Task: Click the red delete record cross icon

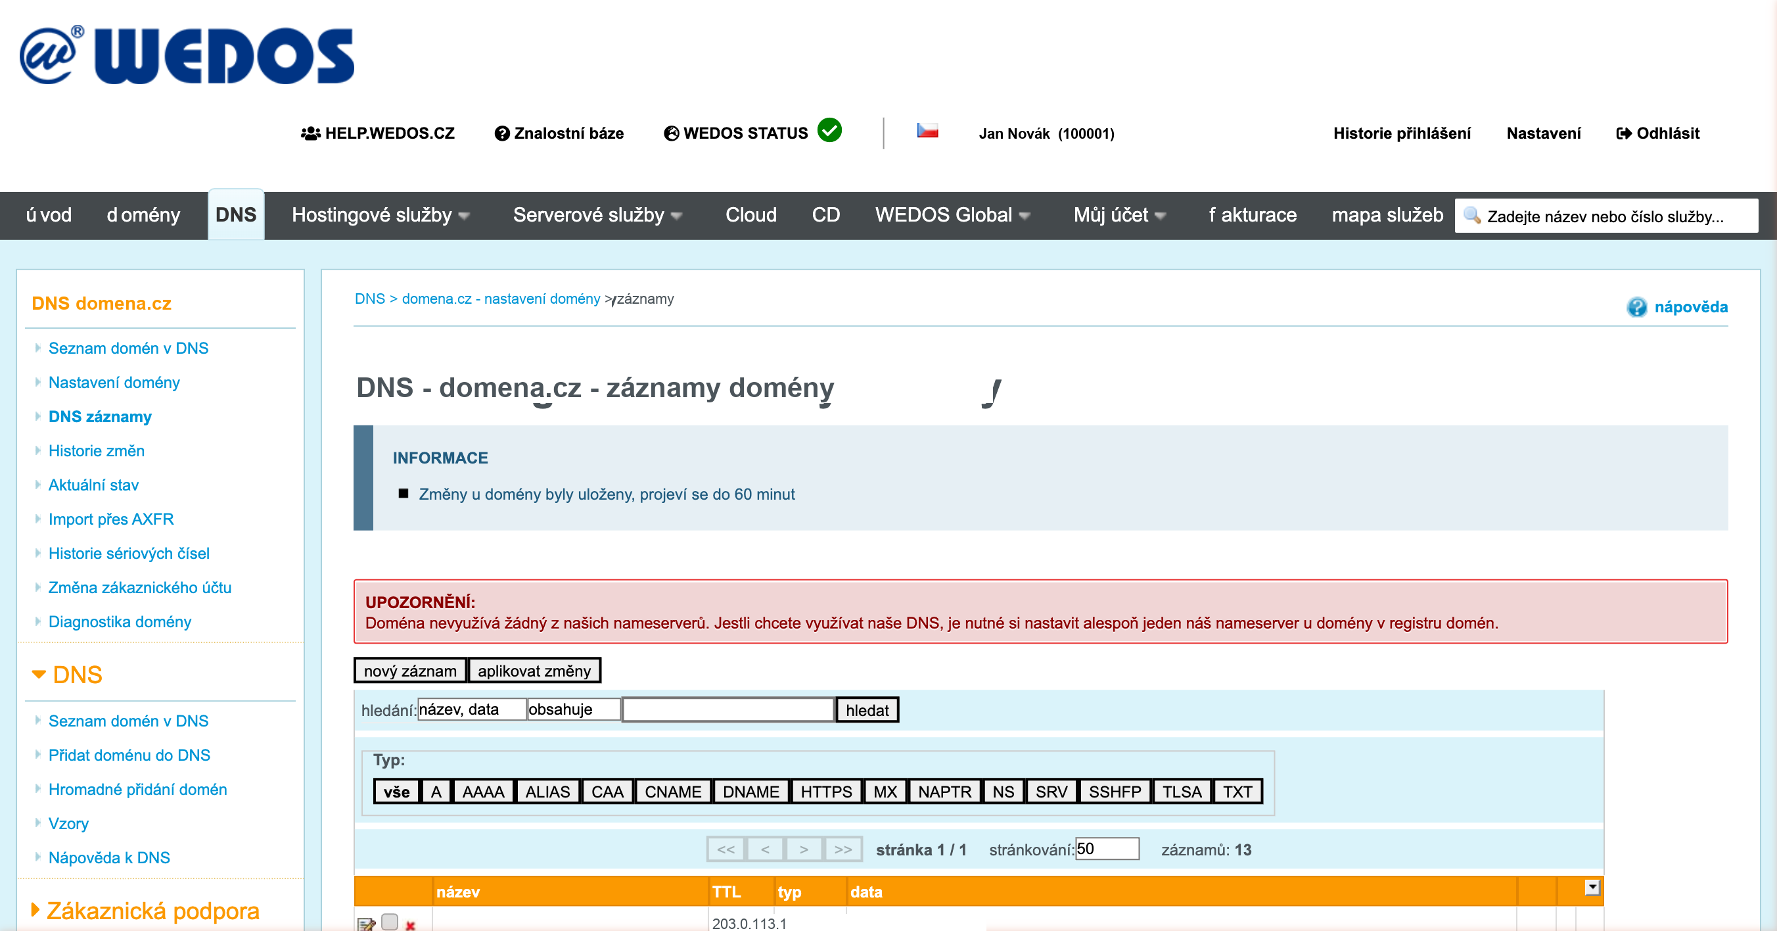Action: click(x=411, y=925)
